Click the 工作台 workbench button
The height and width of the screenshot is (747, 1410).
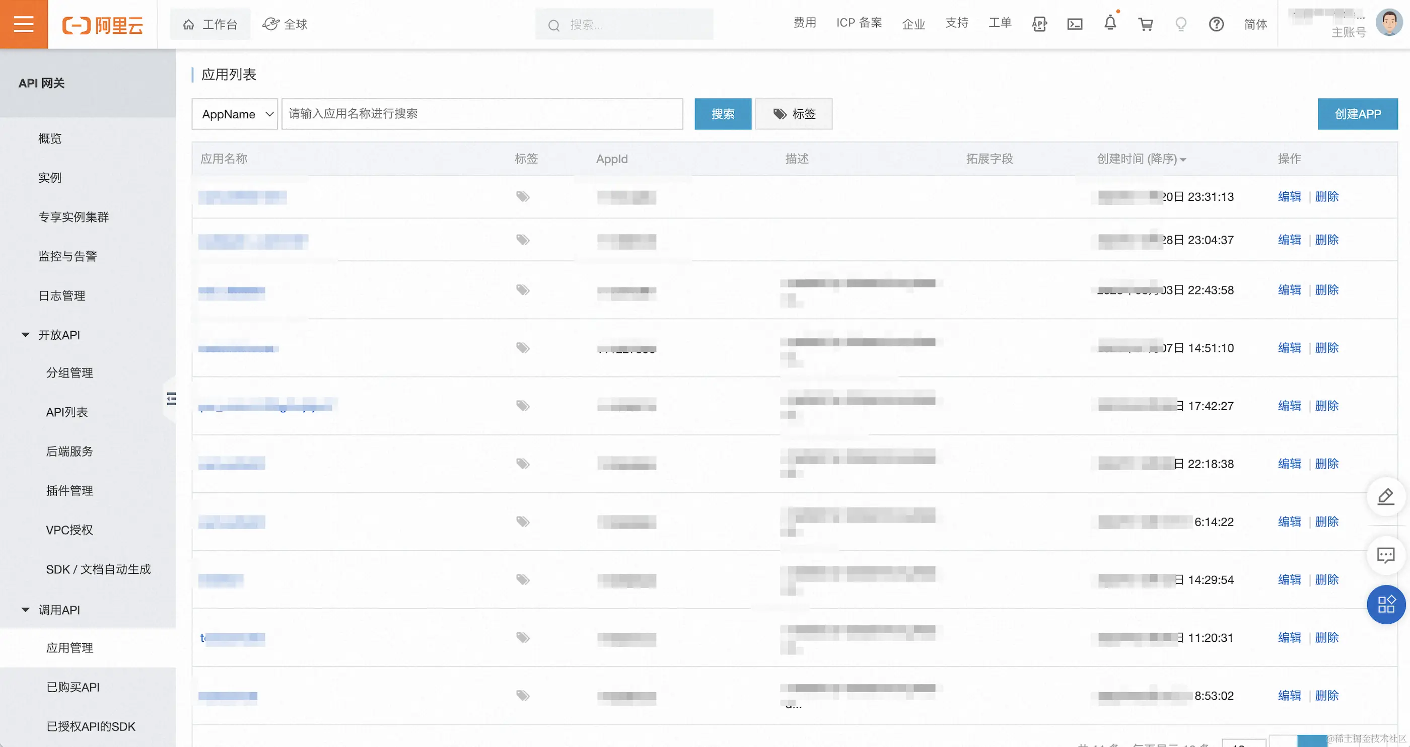[210, 24]
